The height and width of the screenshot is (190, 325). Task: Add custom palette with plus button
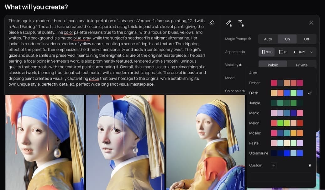coord(274,165)
